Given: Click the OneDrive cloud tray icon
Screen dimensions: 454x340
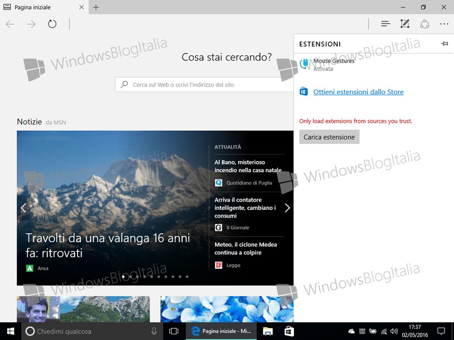Looking at the screenshot, I should [x=351, y=331].
